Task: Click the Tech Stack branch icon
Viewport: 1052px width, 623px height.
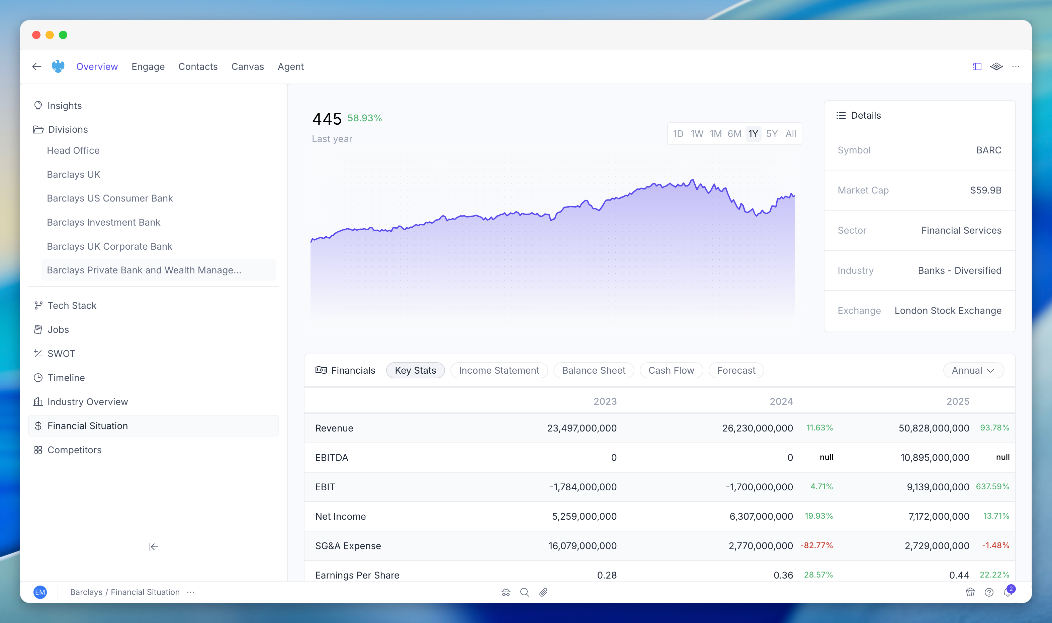Action: click(x=38, y=305)
